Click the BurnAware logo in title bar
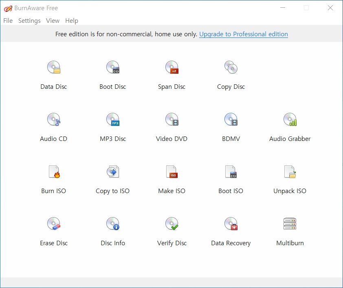Image resolution: width=343 pixels, height=288 pixels. click(8, 8)
